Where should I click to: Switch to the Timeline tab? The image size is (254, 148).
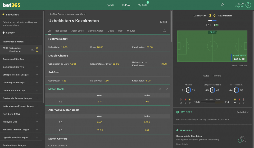click(217, 76)
